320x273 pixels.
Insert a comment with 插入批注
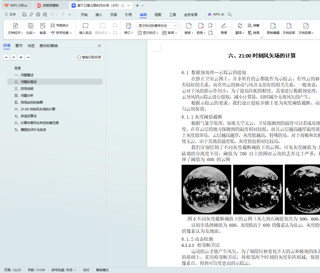[x=86, y=29]
